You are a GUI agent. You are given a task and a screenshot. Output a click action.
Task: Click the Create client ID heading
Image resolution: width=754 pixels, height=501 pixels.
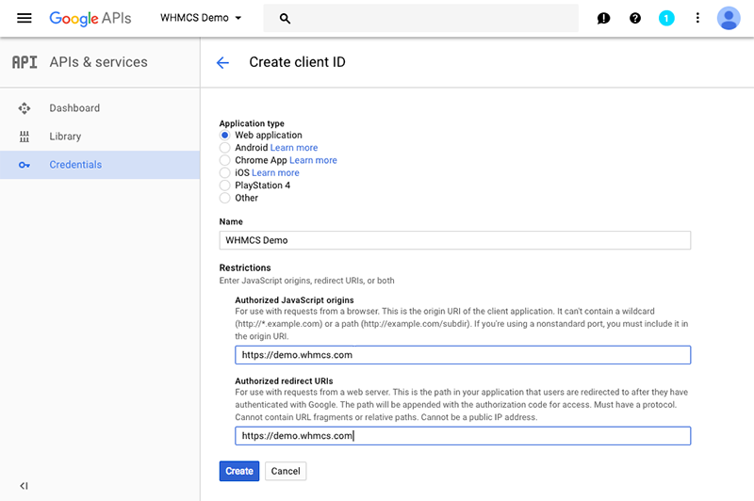(297, 62)
